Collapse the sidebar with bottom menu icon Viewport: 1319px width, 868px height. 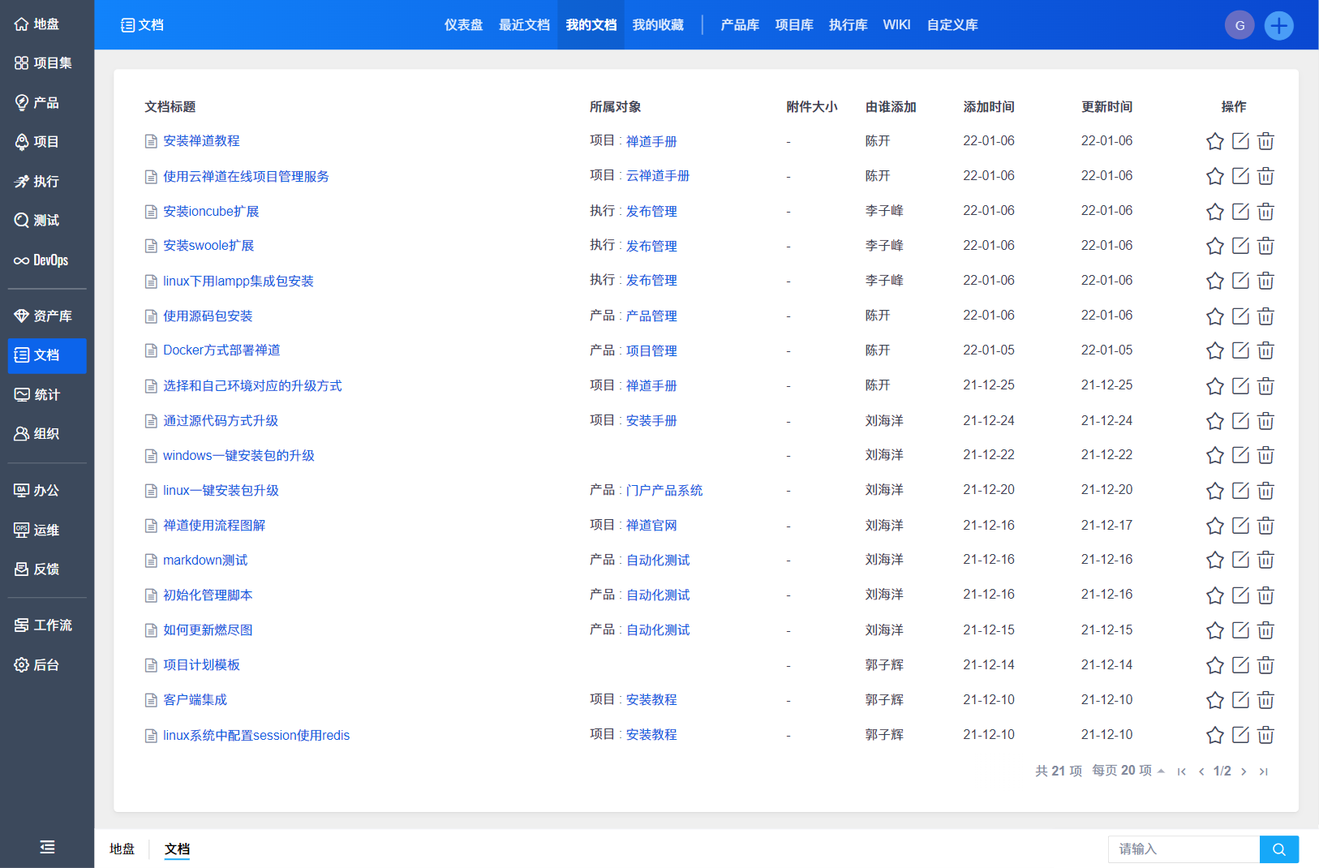[47, 847]
